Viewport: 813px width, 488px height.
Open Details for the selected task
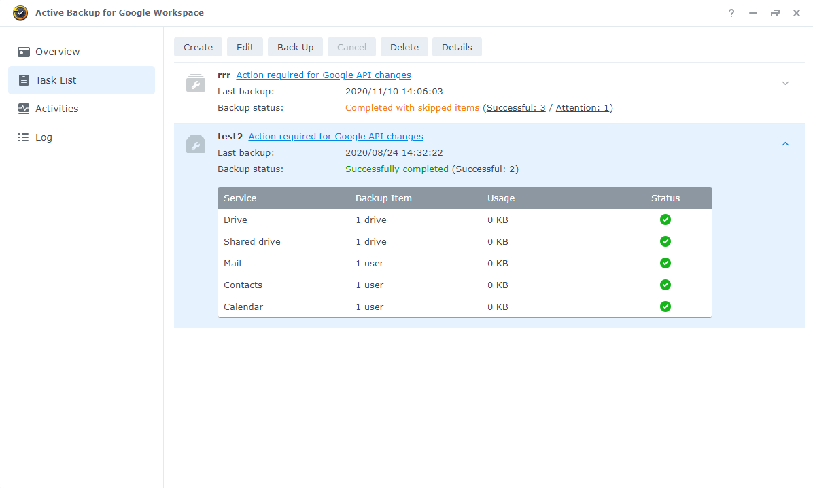click(x=457, y=47)
